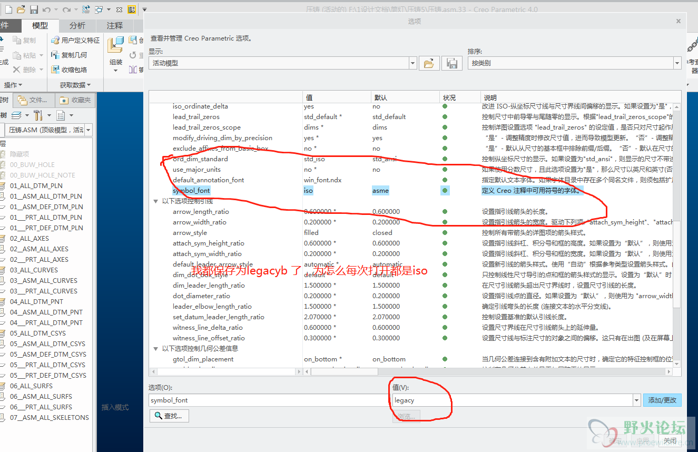Viewport: 698px width, 452px height.
Task: Open the 压铸.ASM model selector dropdown
Action: [88, 130]
